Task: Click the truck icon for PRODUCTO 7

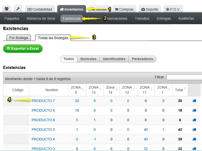Action: 194,101
